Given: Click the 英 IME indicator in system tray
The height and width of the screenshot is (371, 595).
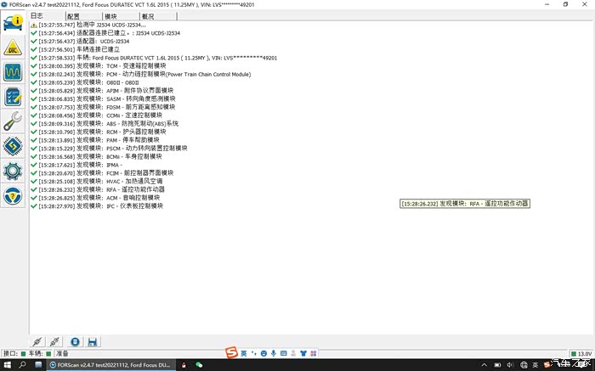Looking at the screenshot, I should [535, 365].
